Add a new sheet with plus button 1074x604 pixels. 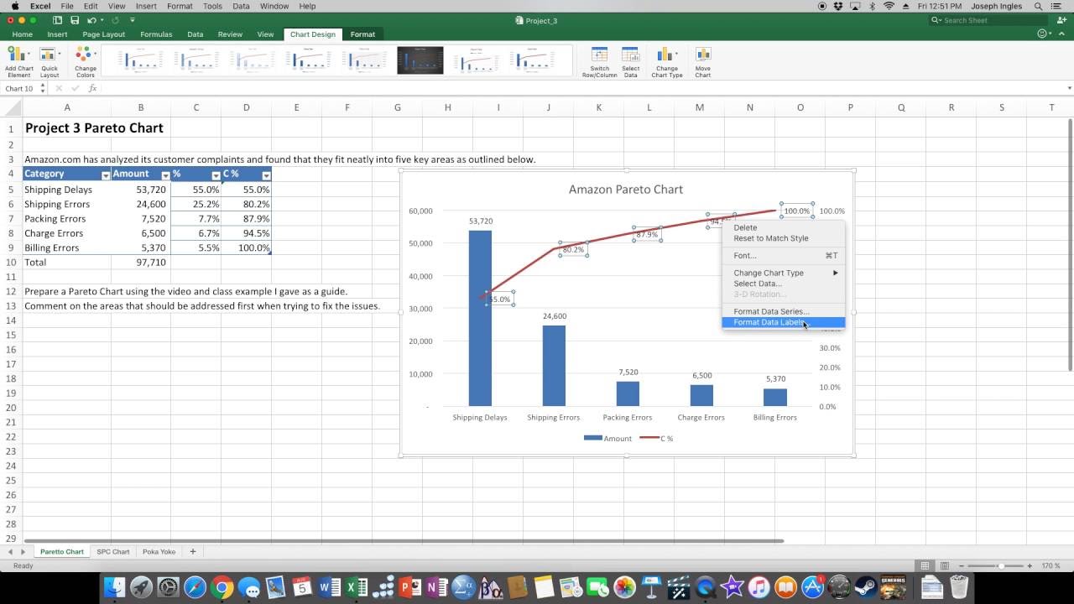(x=192, y=552)
